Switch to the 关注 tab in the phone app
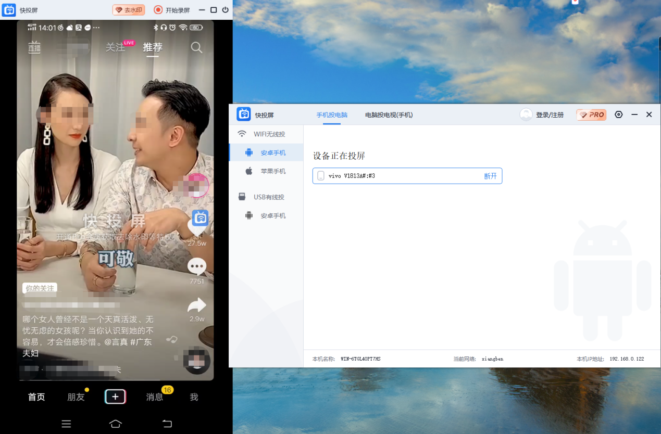This screenshot has height=434, width=661. [115, 47]
